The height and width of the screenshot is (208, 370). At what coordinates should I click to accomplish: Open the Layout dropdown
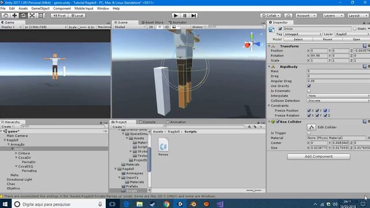click(358, 16)
